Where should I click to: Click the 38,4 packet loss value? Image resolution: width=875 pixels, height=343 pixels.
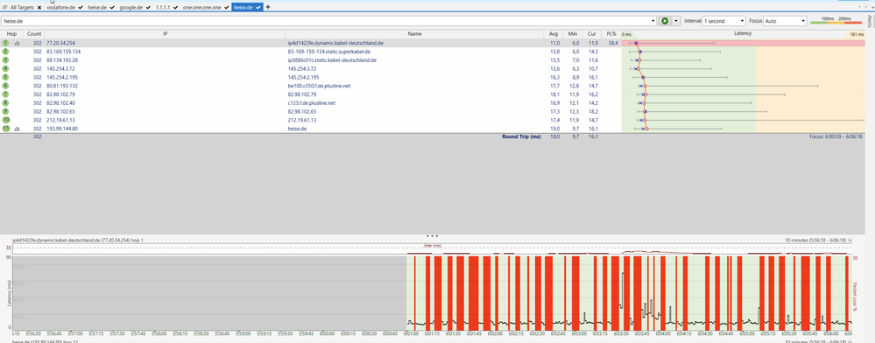[x=613, y=43]
